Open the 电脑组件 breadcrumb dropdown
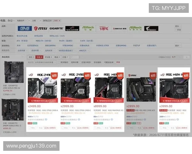The width and height of the screenshot is (192, 154). pos(22,21)
